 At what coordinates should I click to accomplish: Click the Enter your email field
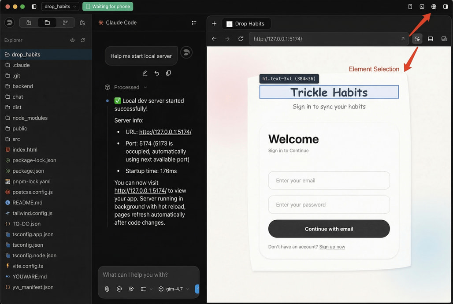click(x=329, y=181)
